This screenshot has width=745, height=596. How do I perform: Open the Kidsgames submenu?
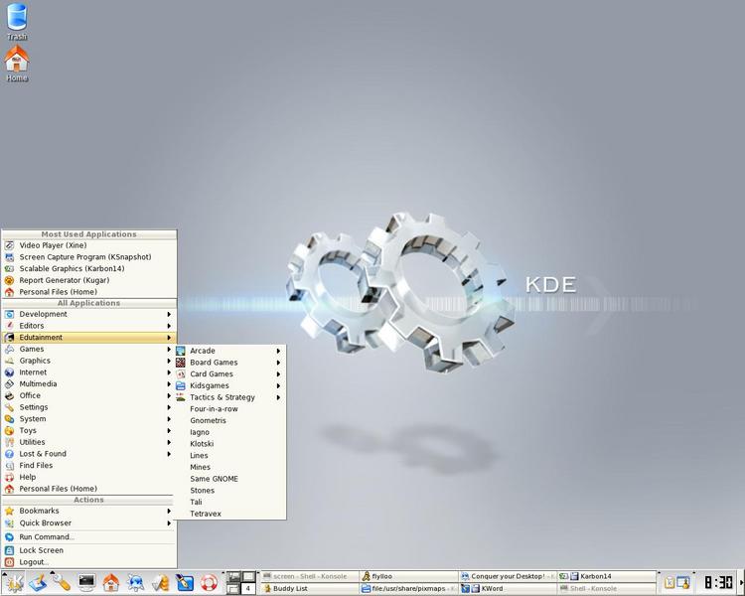[x=229, y=386]
